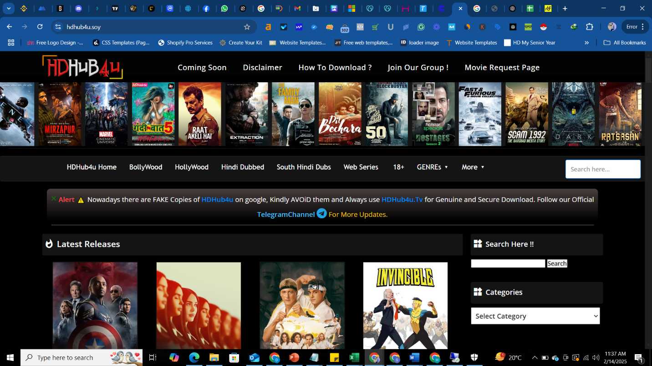
Task: Open the Movie Request Page
Action: click(x=502, y=67)
